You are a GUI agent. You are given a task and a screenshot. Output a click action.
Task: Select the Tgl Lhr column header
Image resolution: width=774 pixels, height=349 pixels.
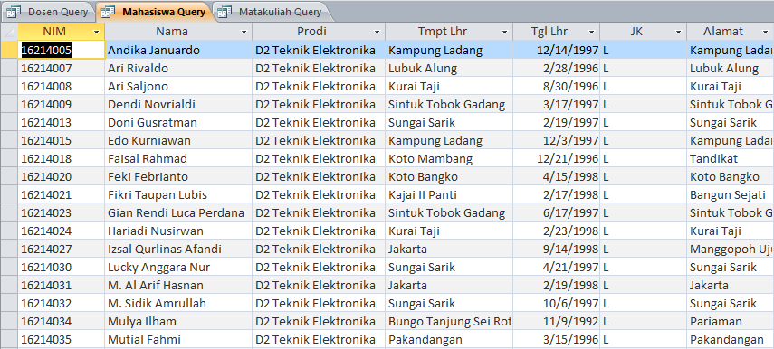(557, 32)
